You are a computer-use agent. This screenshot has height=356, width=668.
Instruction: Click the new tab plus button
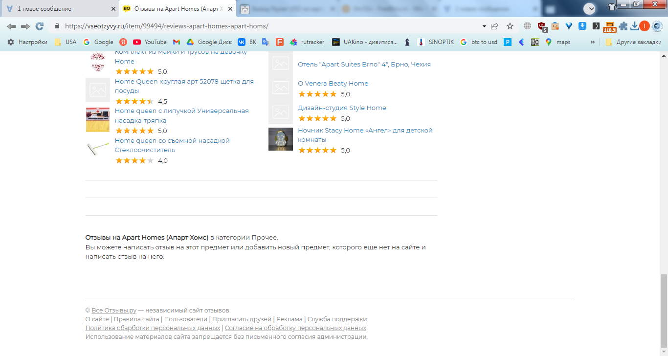tap(245, 9)
